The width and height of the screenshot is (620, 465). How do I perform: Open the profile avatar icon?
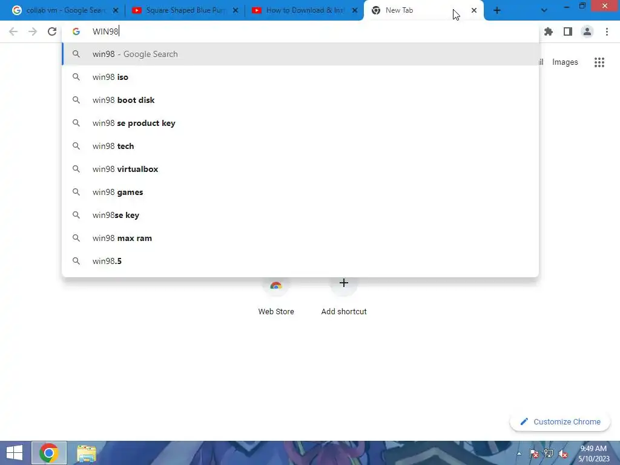click(587, 31)
